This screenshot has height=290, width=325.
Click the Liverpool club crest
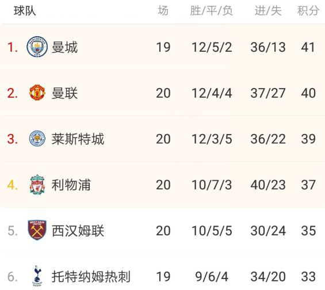pyautogui.click(x=37, y=184)
